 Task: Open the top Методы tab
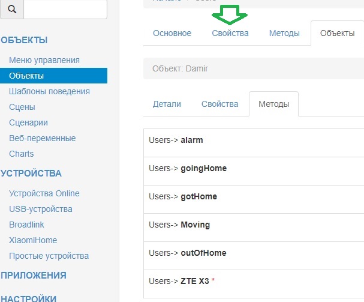(x=284, y=34)
